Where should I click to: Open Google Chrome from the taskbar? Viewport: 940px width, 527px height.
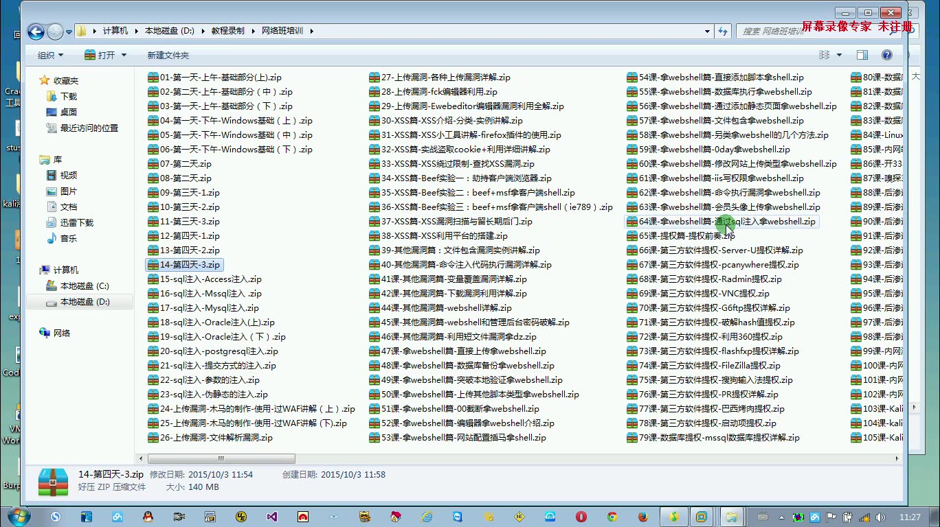click(612, 517)
